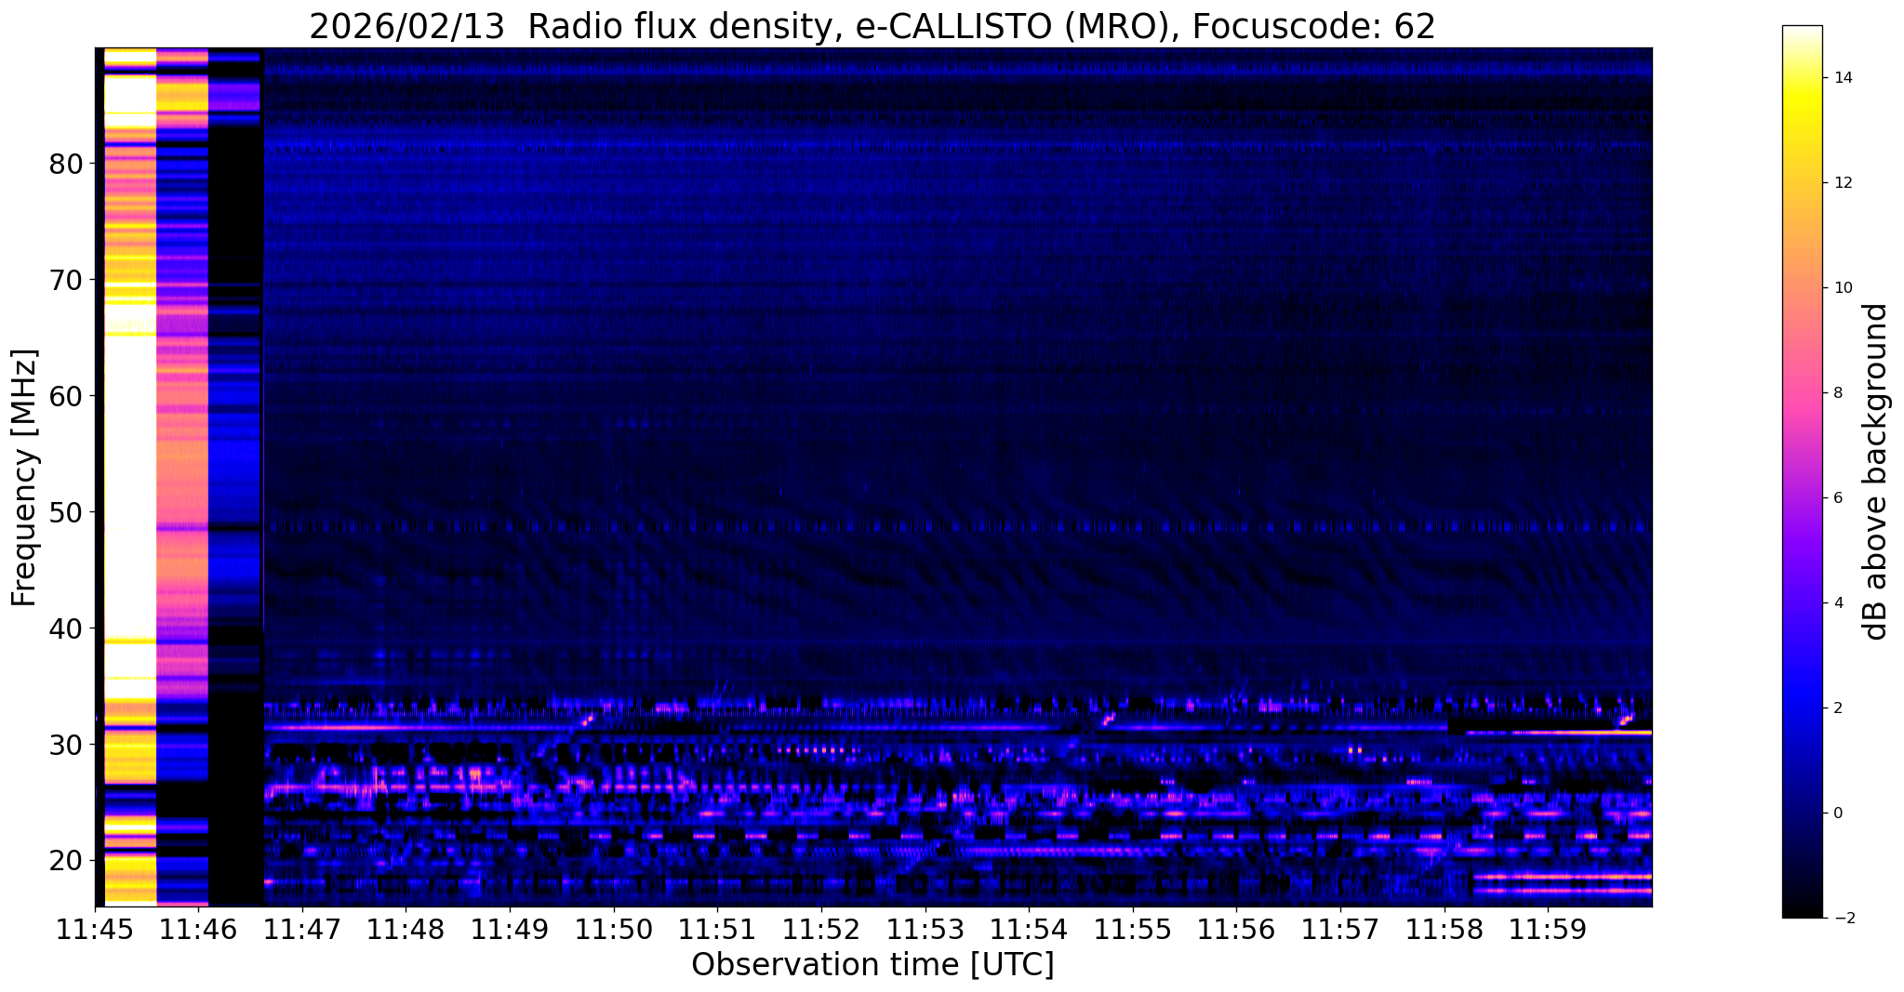The width and height of the screenshot is (1904, 992).
Task: Click the dB color scale bar
Action: click(1802, 471)
